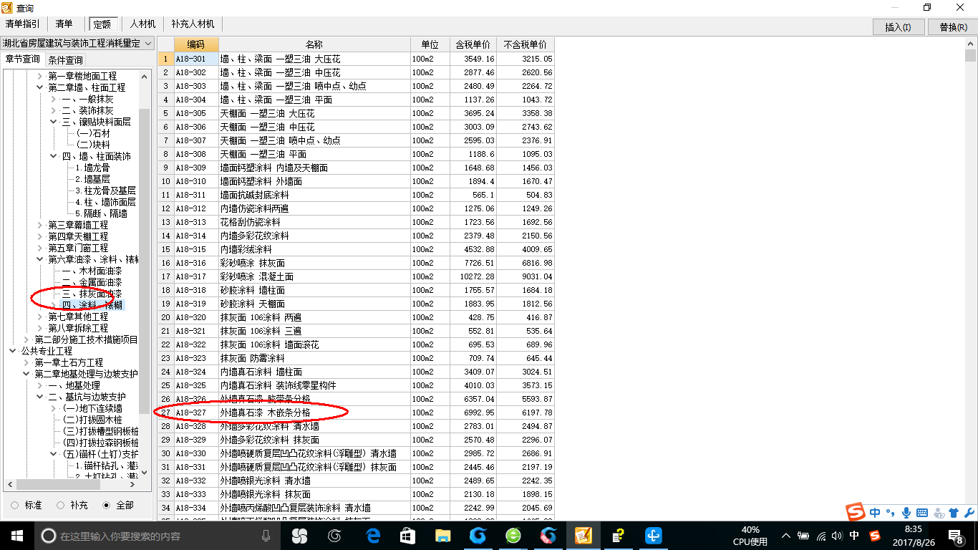
Task: Click Sogou microphone voice input icon
Action: tap(906, 513)
